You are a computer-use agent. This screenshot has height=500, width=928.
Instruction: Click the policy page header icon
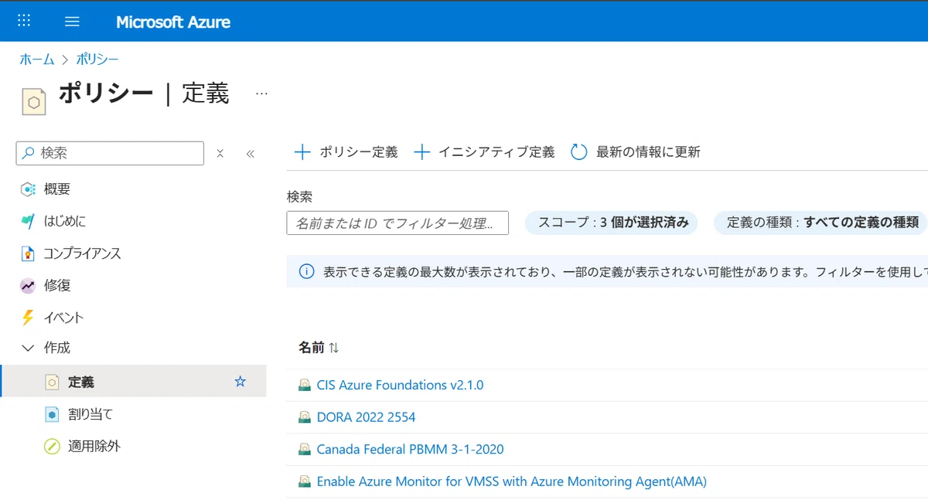coord(34,101)
